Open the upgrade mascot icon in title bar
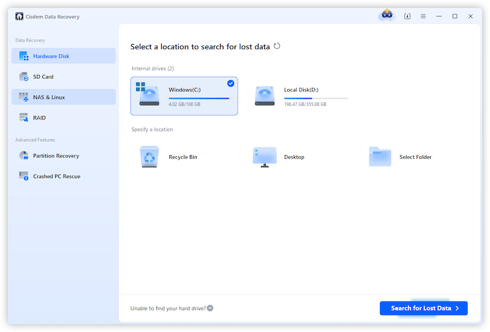Image resolution: width=490 pixels, height=332 pixels. click(x=387, y=15)
